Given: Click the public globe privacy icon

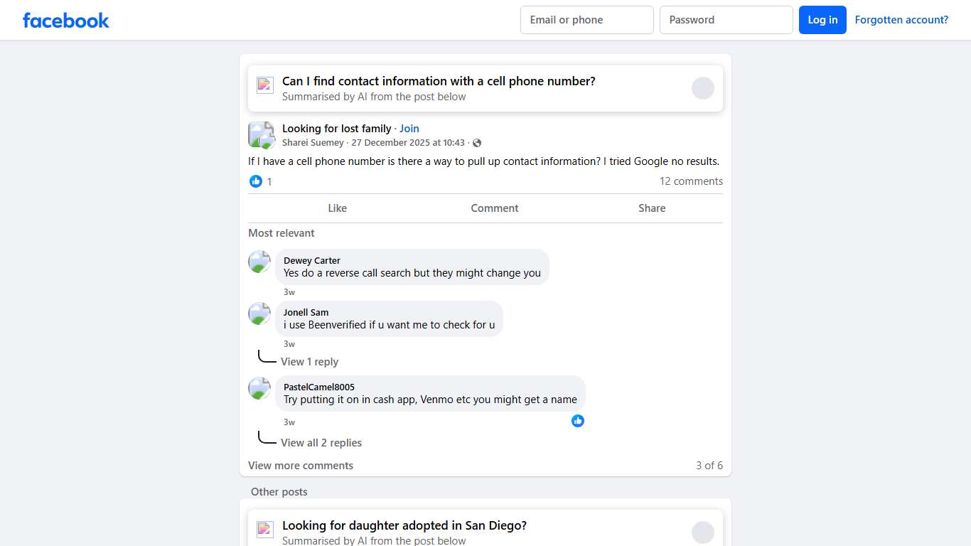Looking at the screenshot, I should click(477, 143).
